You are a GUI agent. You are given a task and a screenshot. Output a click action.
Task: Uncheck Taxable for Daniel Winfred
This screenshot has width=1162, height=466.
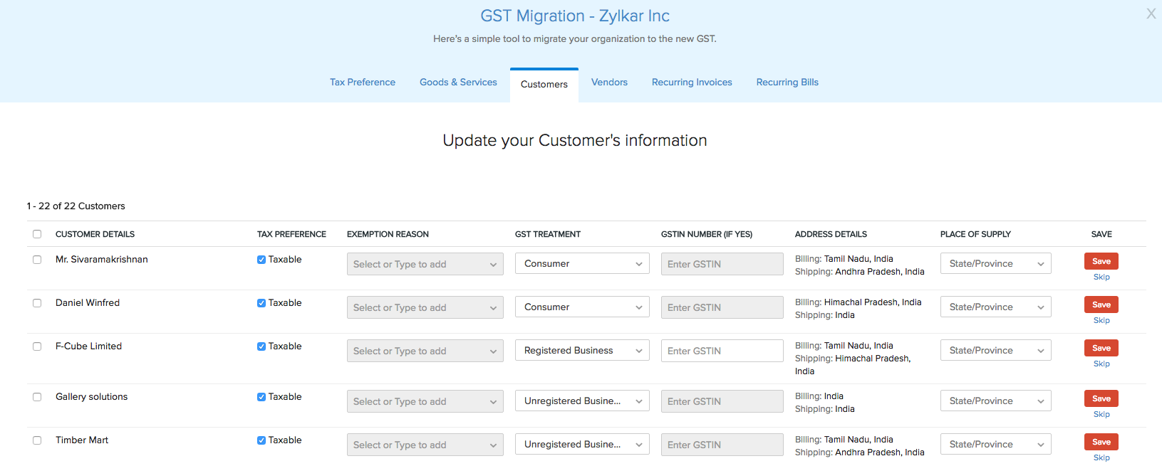tap(261, 303)
